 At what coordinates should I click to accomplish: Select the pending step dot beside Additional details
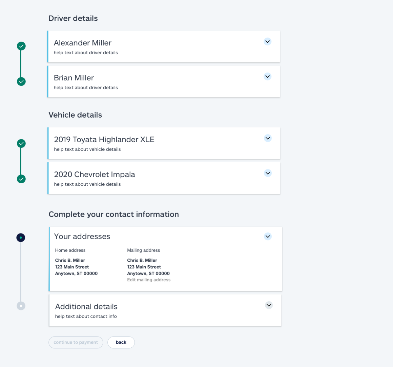21,306
